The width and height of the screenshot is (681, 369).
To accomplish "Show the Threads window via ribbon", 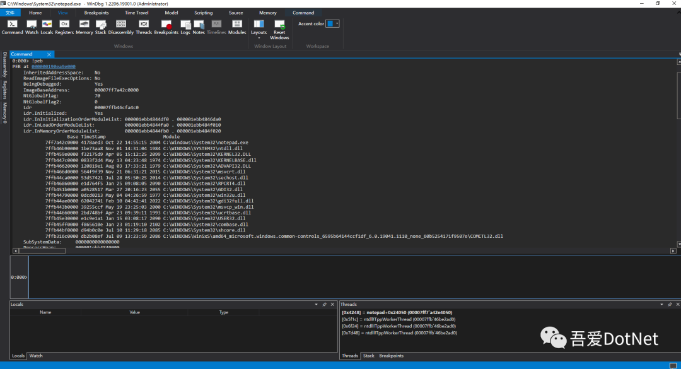I will point(144,27).
